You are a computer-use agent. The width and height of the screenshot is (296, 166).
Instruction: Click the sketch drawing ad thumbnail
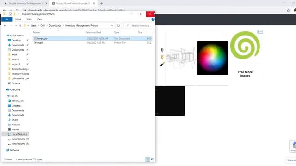(181, 58)
